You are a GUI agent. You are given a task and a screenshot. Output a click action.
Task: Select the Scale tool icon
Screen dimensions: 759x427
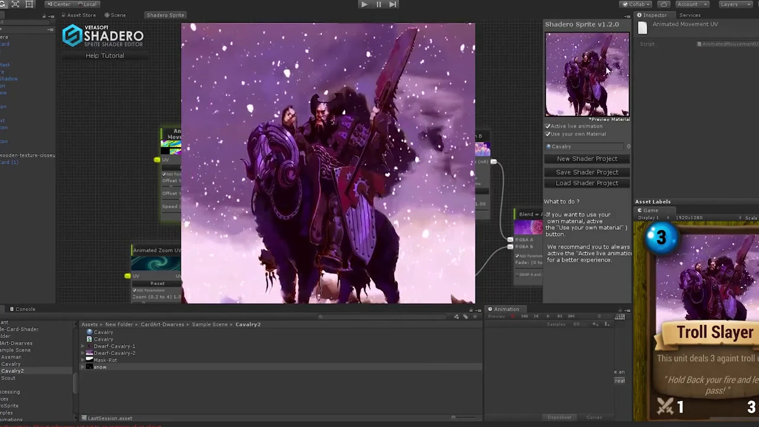(x=15, y=4)
